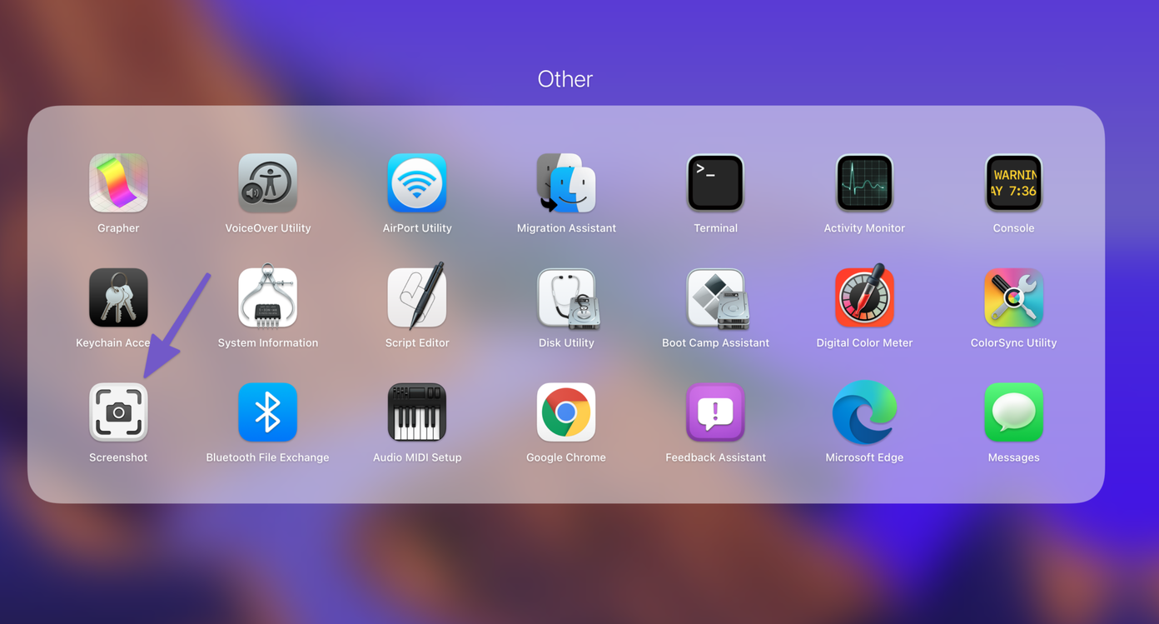Launch Disk Utility
Screen dimensions: 1159x624
click(566, 297)
